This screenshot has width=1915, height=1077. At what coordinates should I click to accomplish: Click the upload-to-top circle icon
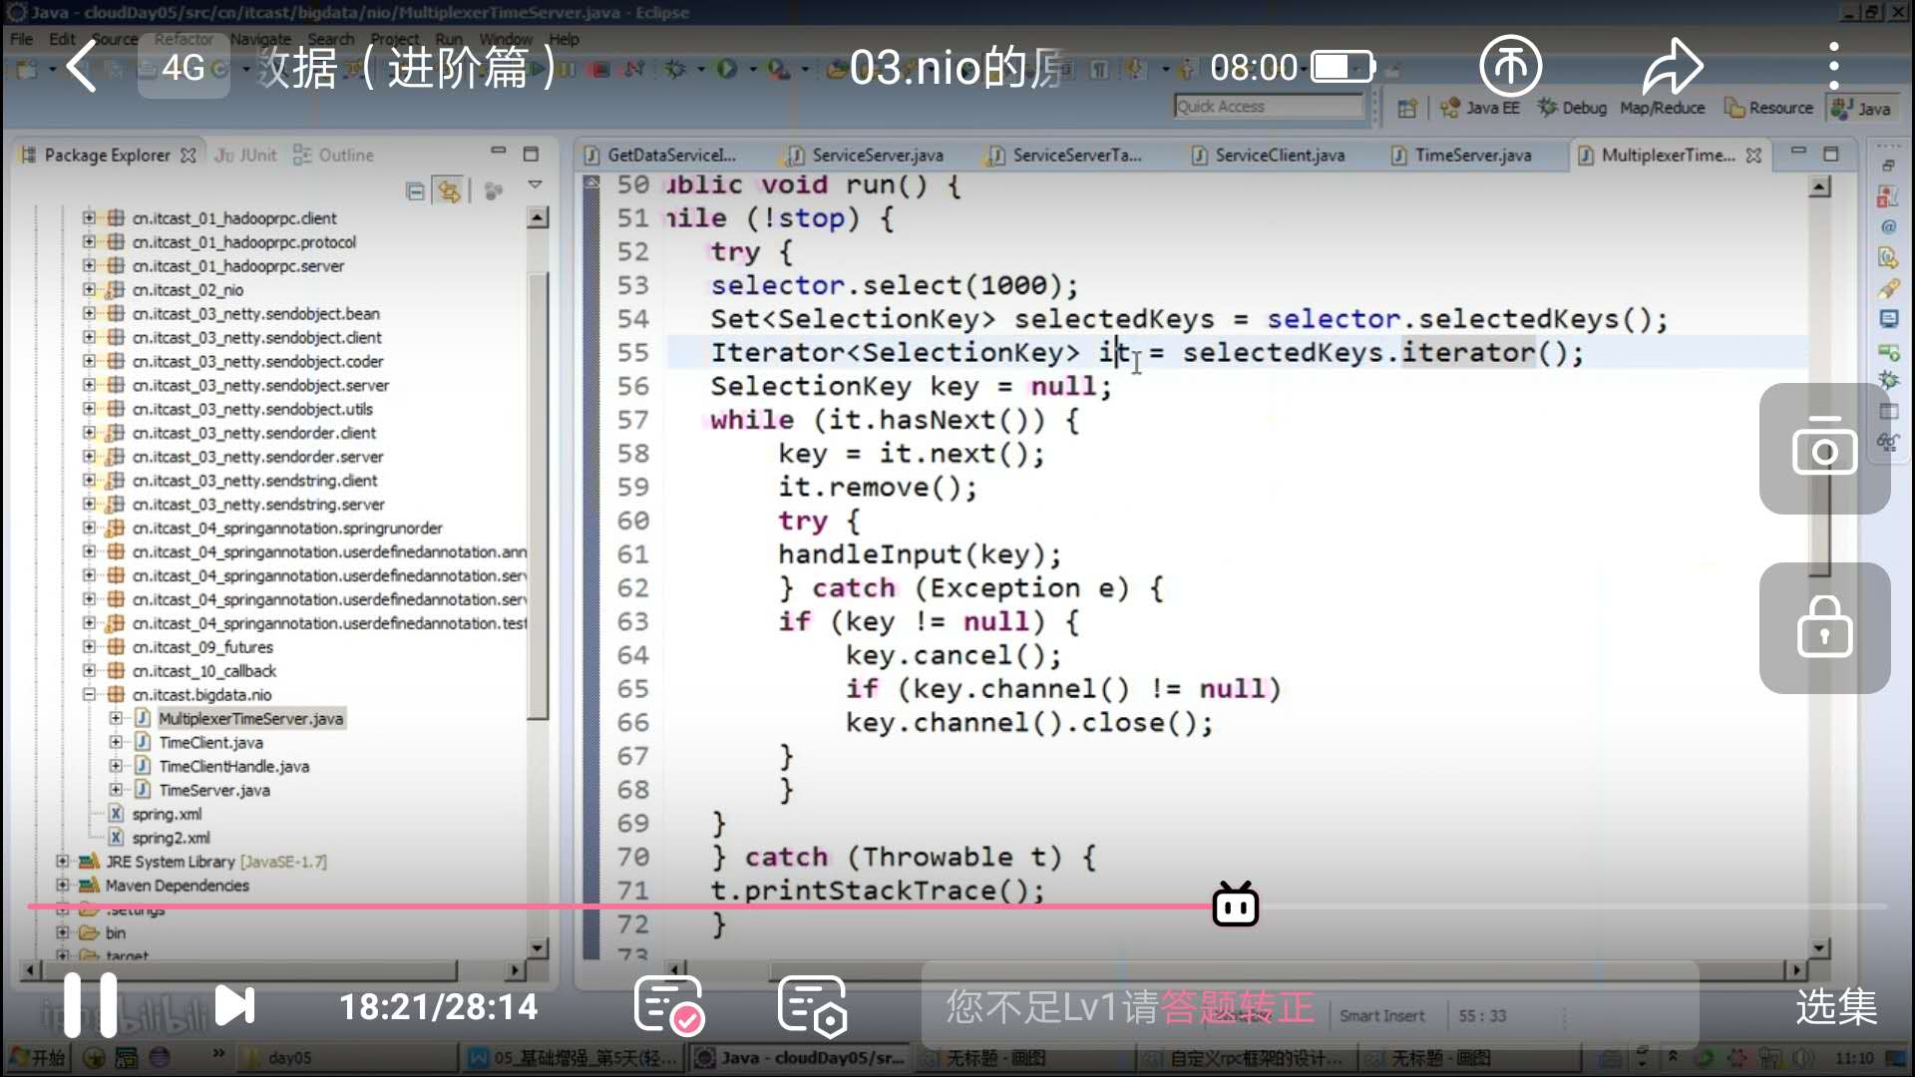point(1509,66)
